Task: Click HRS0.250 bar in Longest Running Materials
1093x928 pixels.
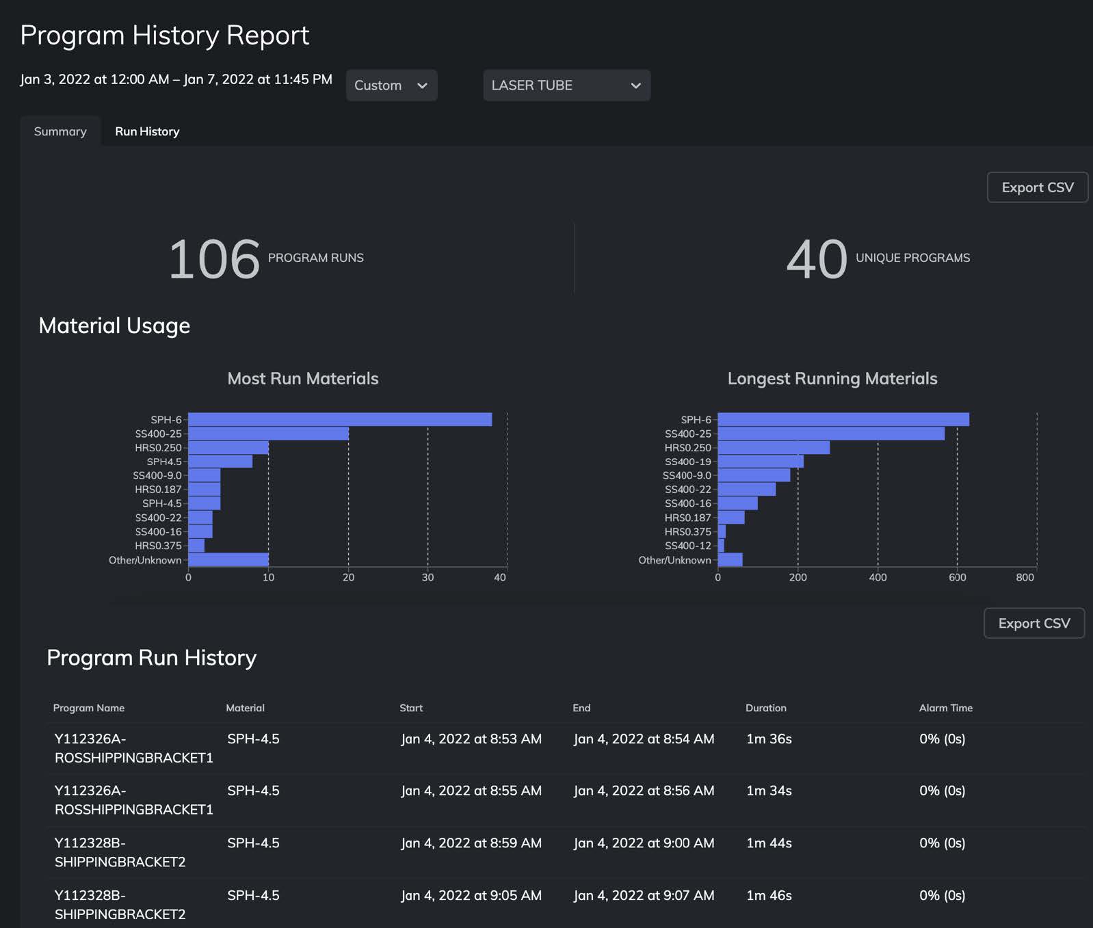Action: 773,448
